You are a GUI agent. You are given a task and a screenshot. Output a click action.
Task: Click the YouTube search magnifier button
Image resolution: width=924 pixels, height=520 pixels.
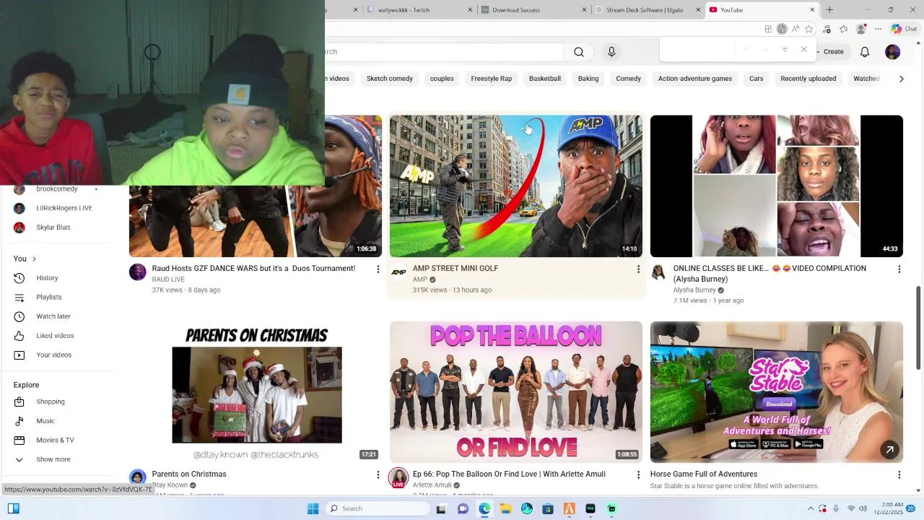(x=578, y=52)
